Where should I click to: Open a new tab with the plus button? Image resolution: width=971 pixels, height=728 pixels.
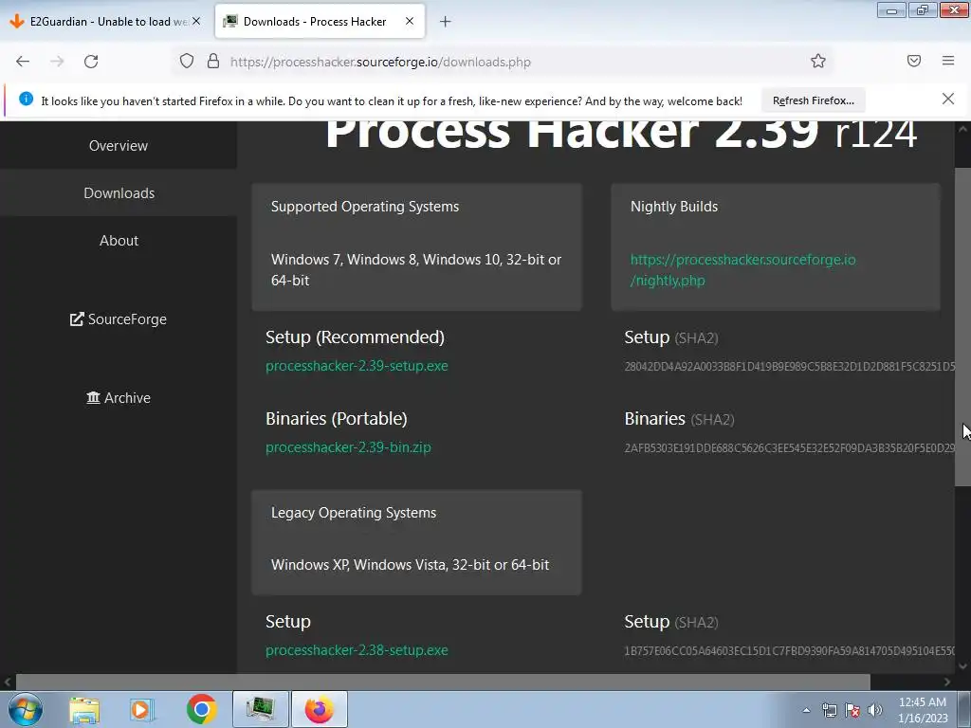tap(446, 22)
